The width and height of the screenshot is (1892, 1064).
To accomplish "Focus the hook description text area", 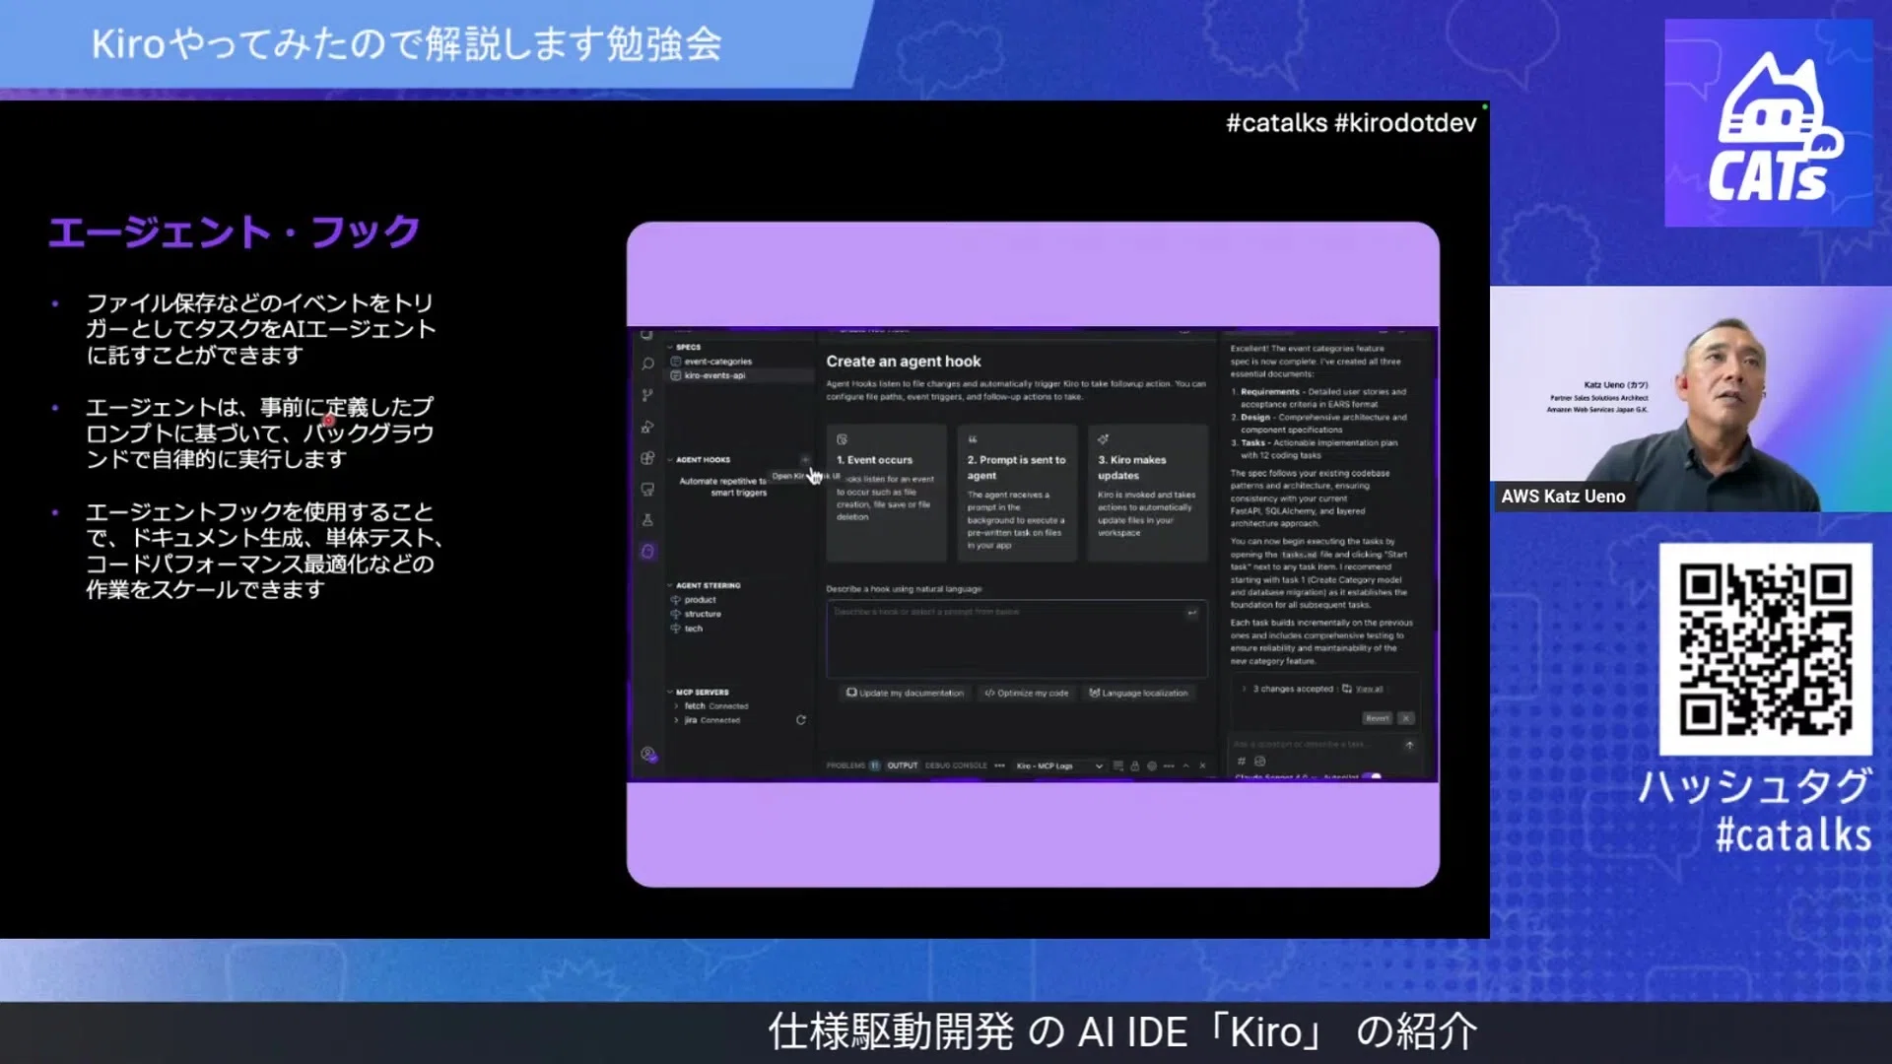I will tap(1016, 638).
